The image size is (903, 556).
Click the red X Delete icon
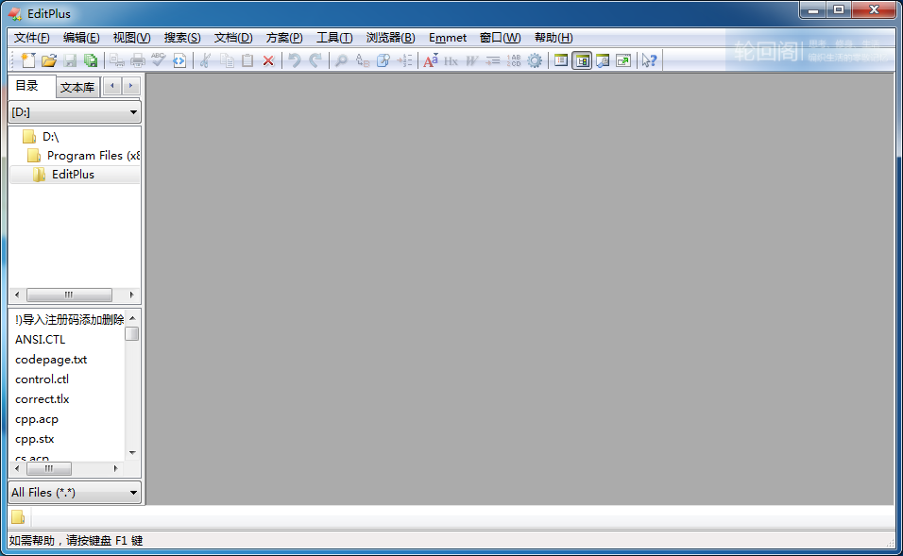click(268, 60)
